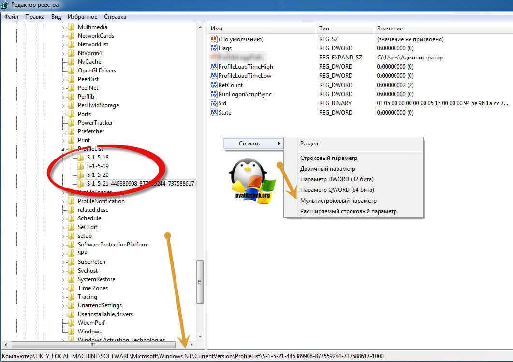Click the Prefetcher key folder icon
This screenshot has width=513, height=362.
(x=72, y=131)
